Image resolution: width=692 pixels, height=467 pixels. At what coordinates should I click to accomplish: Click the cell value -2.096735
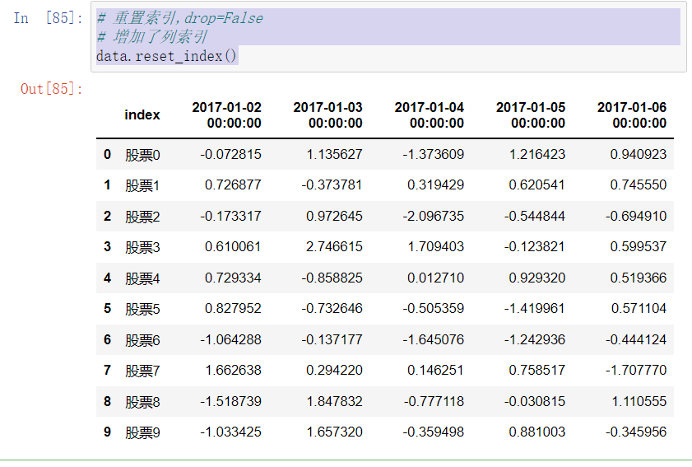434,216
